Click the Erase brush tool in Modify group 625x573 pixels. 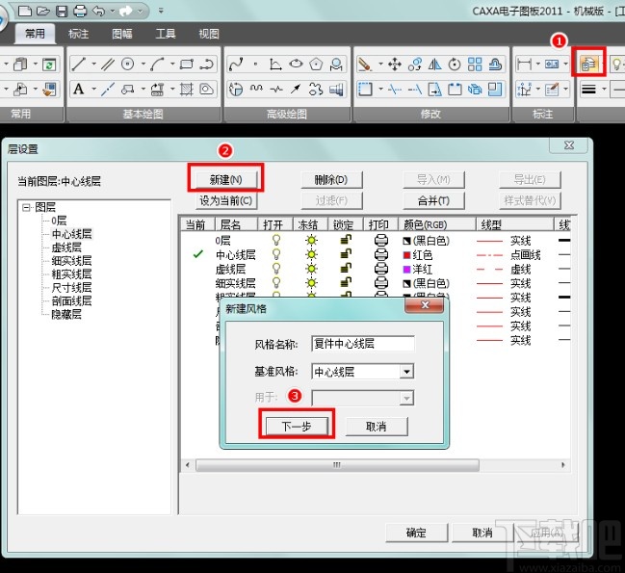click(x=365, y=64)
